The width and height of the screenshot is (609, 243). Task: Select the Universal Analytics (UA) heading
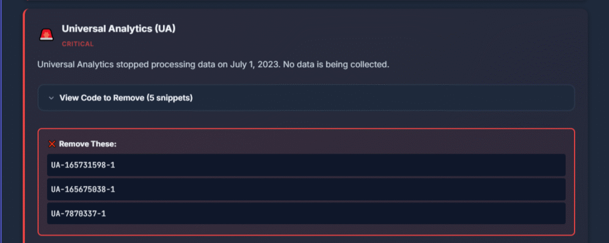tap(118, 29)
